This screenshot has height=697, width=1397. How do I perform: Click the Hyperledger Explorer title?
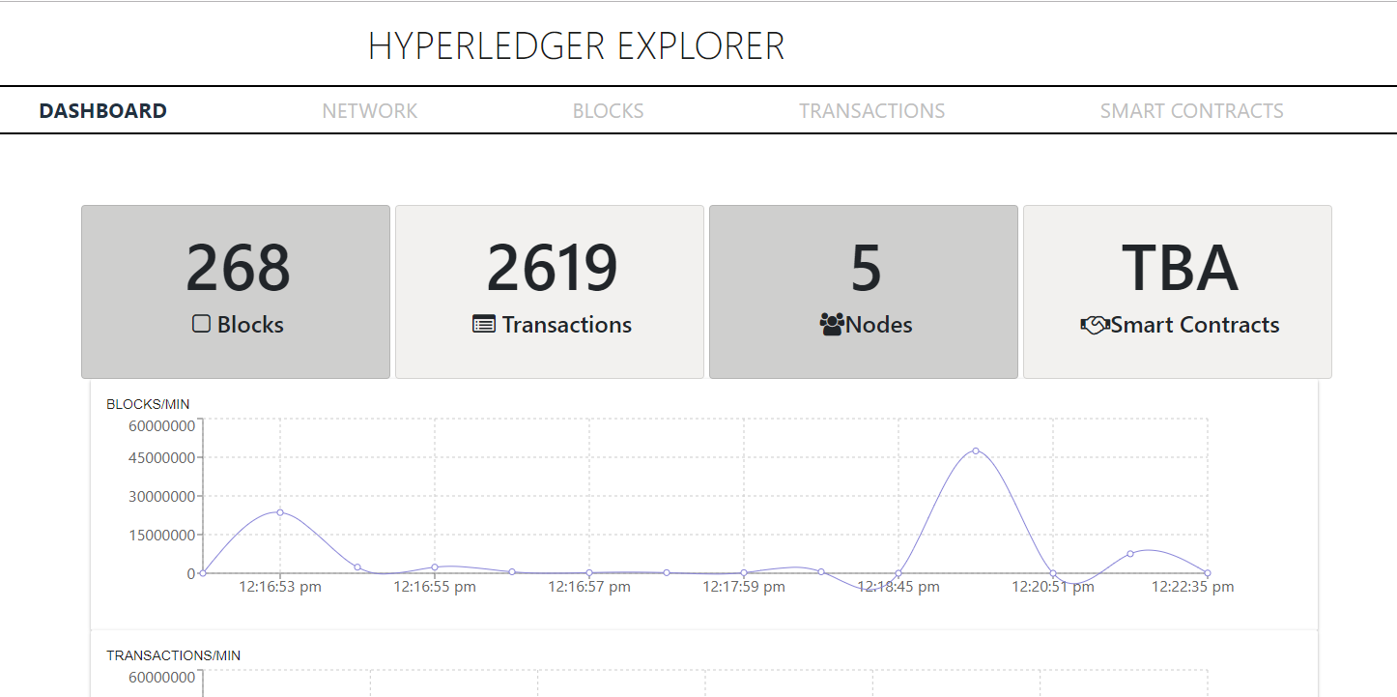click(x=577, y=46)
